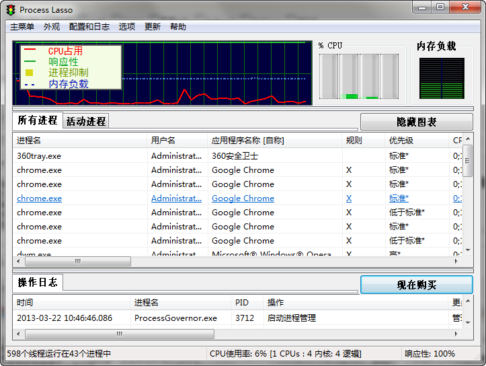Click process list vertical scrollbar down arrow
Viewport: 486px width, 366px height.
pyautogui.click(x=468, y=250)
